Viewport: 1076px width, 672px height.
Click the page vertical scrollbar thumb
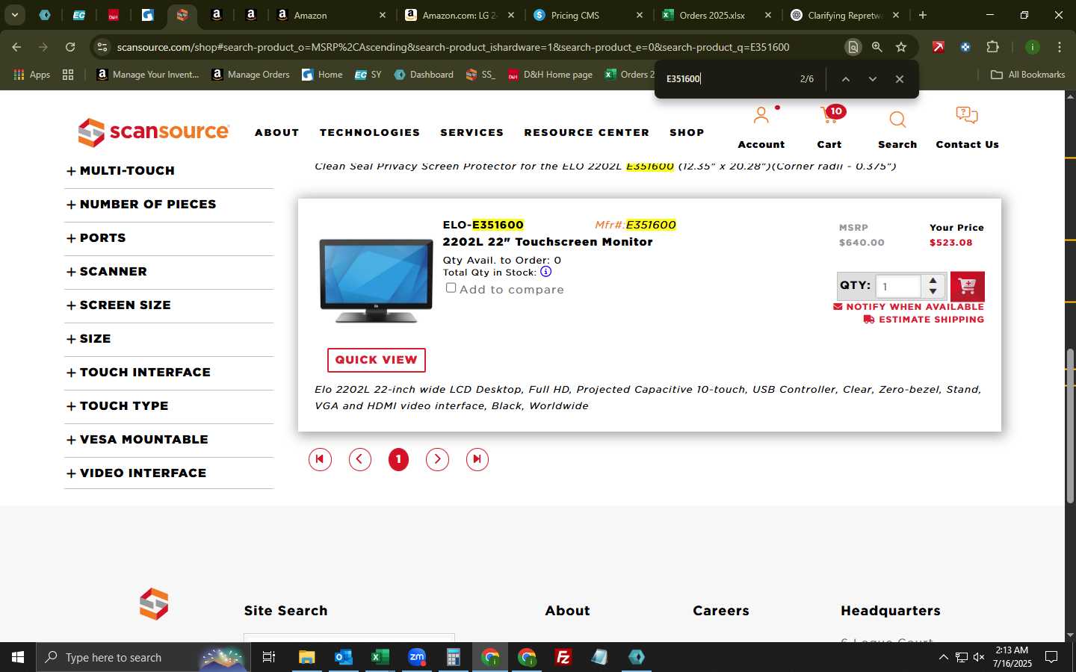(x=1070, y=426)
